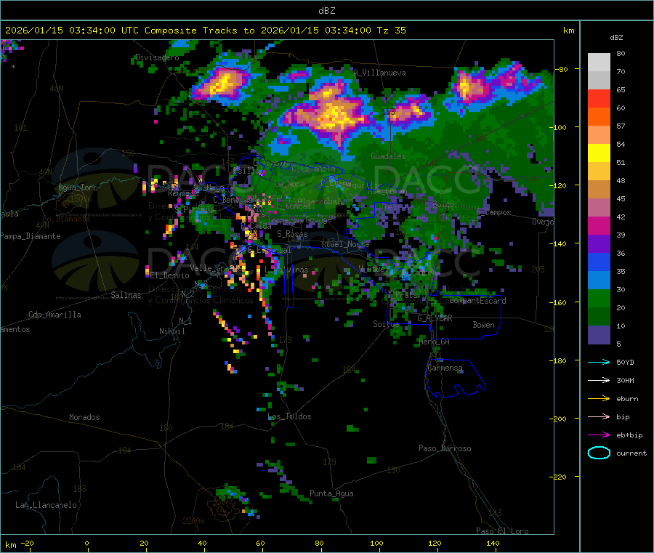
Task: Click the 'S_Rosas' map label
Action: pos(292,234)
